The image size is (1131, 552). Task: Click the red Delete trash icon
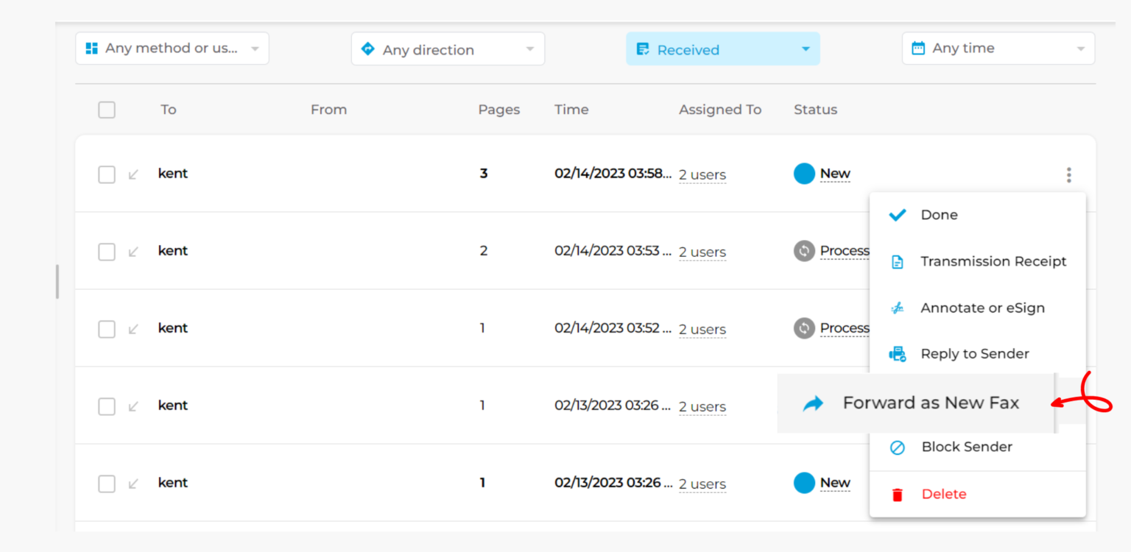pos(897,495)
